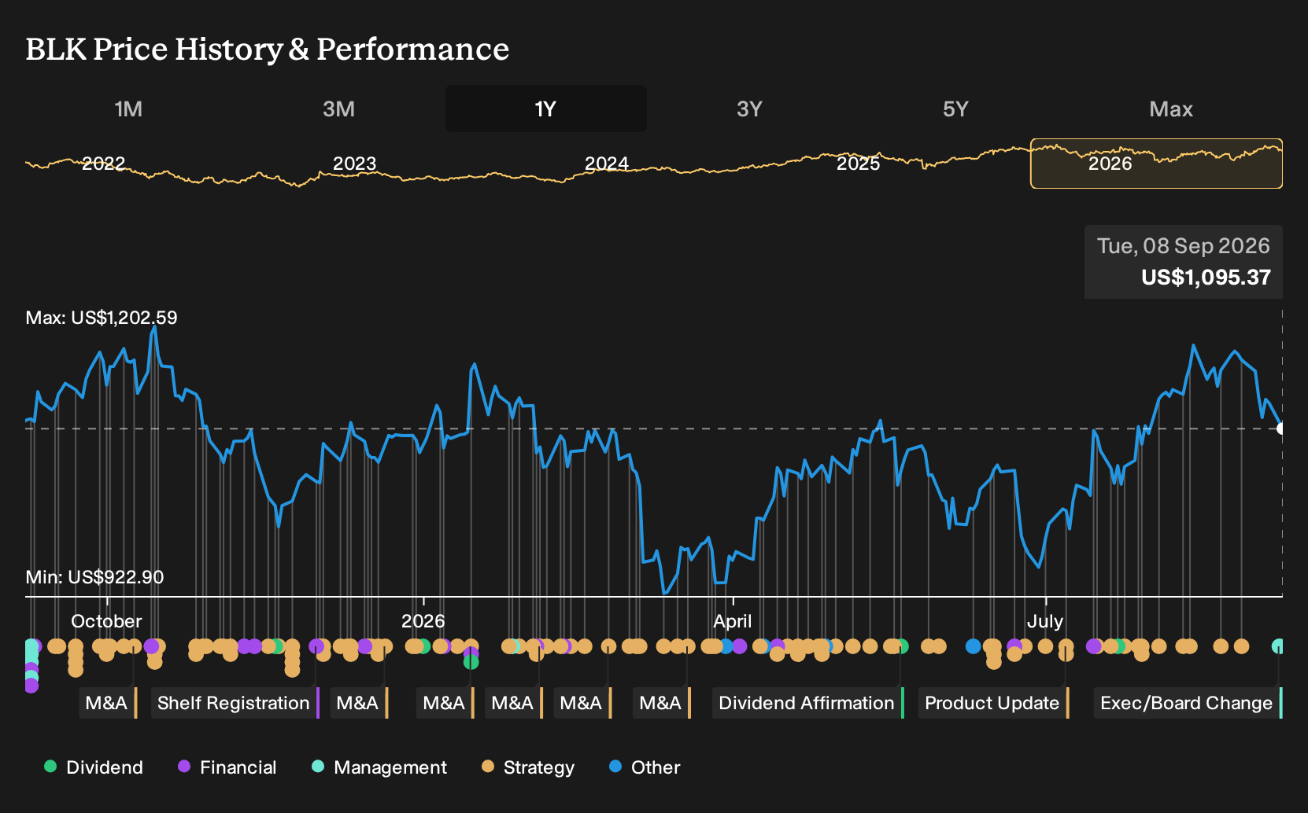Click the highlighted 2026 range selector box
Screen dimensions: 1308x813
(1156, 164)
